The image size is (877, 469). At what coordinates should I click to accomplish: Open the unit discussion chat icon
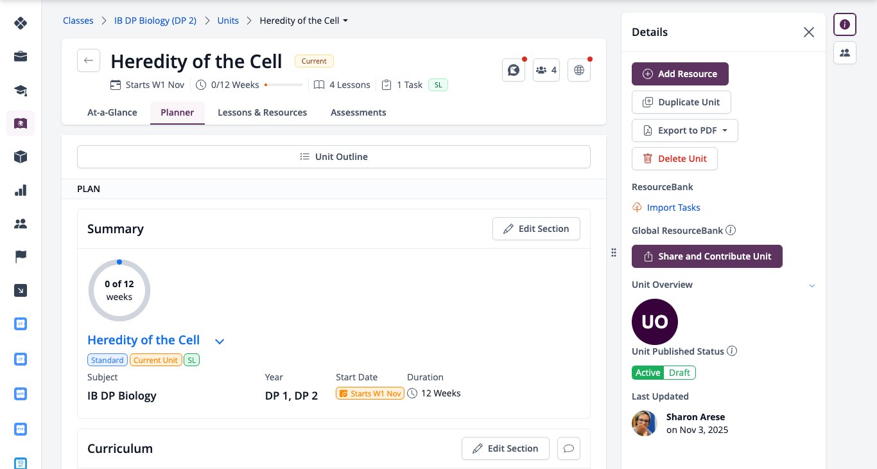514,70
